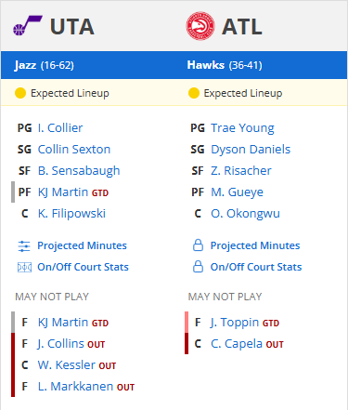Click the lock icon beside Hawks Projected Minutes

198,245
